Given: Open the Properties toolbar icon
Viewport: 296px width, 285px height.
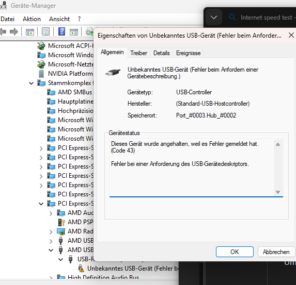Looking at the screenshot, I should pyautogui.click(x=45, y=31).
